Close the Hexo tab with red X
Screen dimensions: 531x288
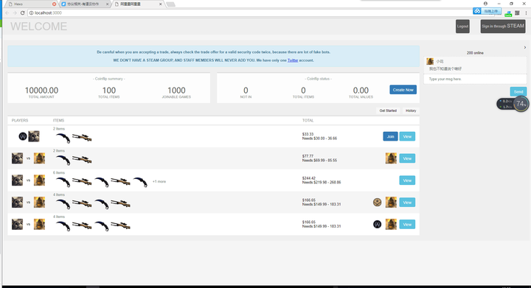pyautogui.click(x=54, y=4)
